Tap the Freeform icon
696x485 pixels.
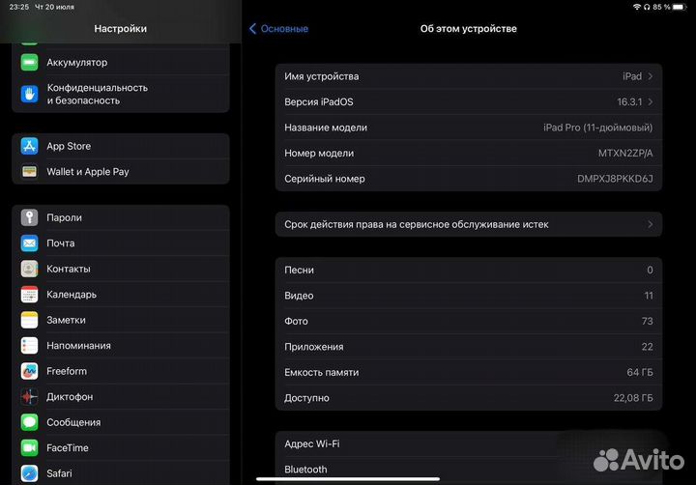29,371
